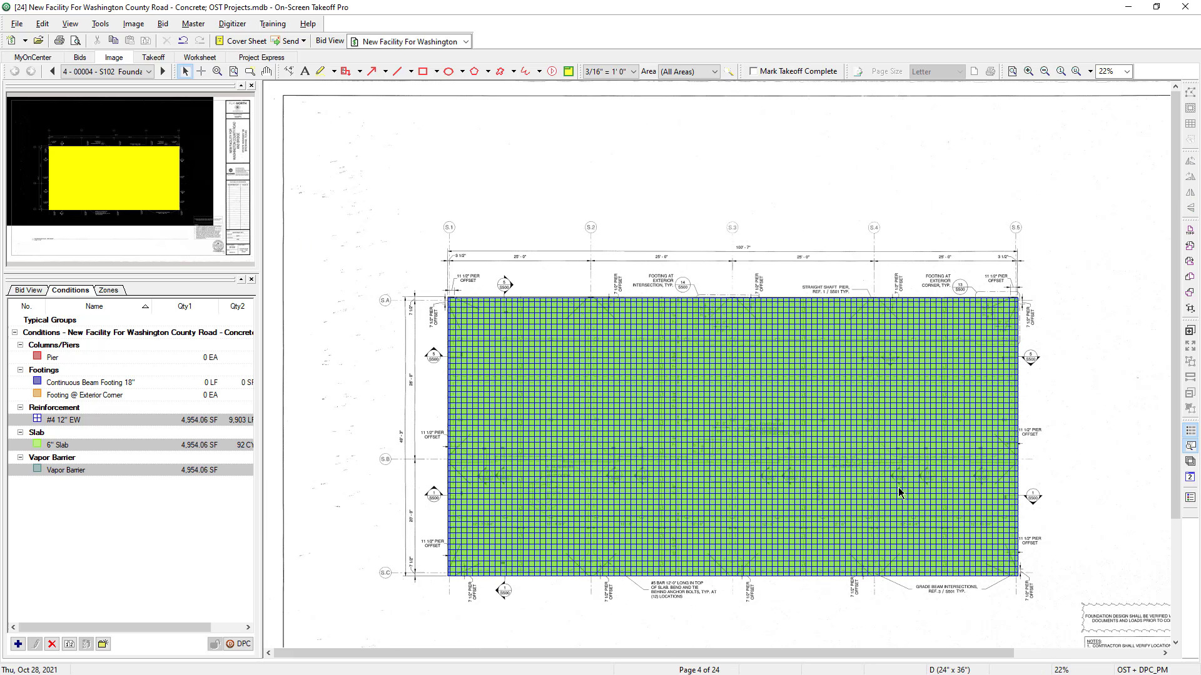Viewport: 1201px width, 675px height.
Task: Open the drawing scale dropdown
Action: pyautogui.click(x=633, y=71)
